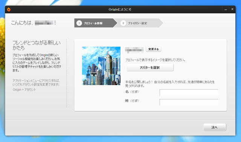Close the Originにようこそ window
Screen dimensions: 241x142
pos(232,9)
